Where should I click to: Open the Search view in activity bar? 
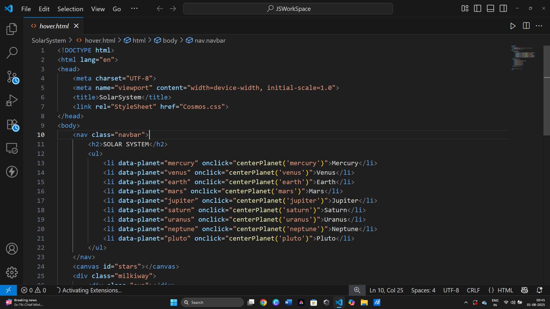12,53
